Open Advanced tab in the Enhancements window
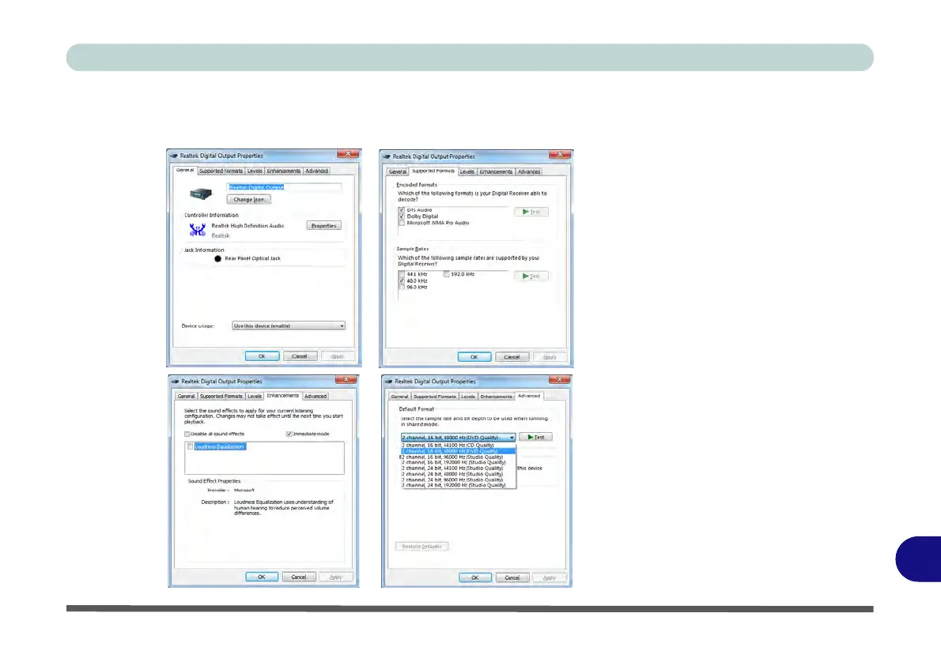Screen dimensions: 941x662 click(x=315, y=397)
